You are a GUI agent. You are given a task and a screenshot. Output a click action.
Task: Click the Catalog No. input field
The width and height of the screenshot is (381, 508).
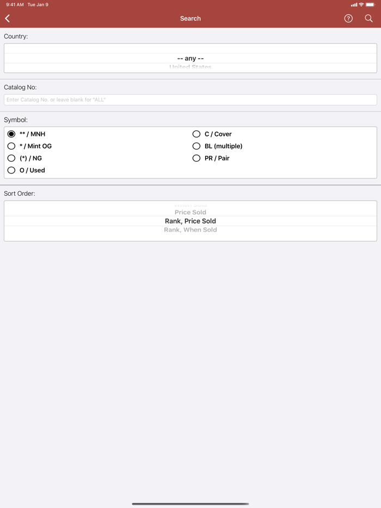click(x=190, y=100)
